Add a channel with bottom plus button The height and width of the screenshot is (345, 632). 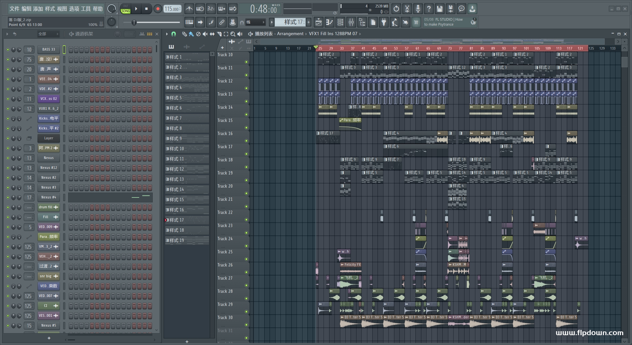49,338
